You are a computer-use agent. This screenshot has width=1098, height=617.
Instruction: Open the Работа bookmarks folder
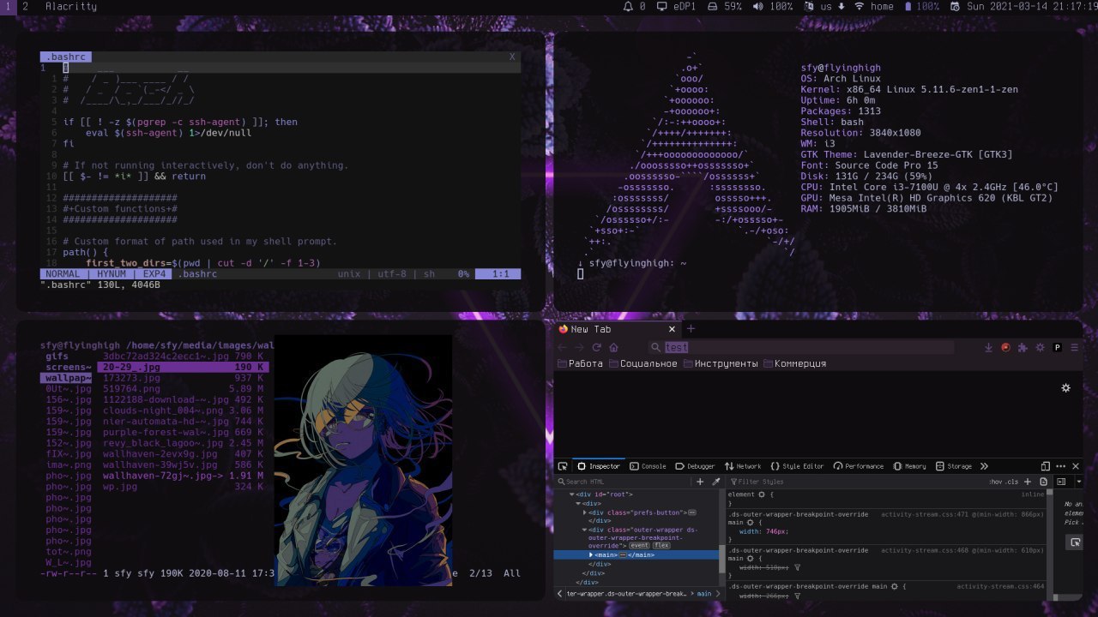click(580, 363)
